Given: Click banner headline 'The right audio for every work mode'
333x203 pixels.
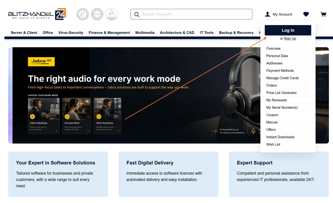Looking at the screenshot, I should point(104,79).
